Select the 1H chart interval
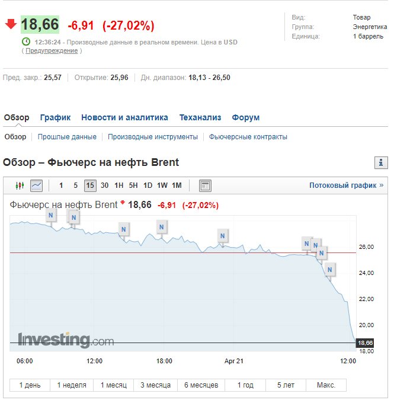 [x=119, y=185]
